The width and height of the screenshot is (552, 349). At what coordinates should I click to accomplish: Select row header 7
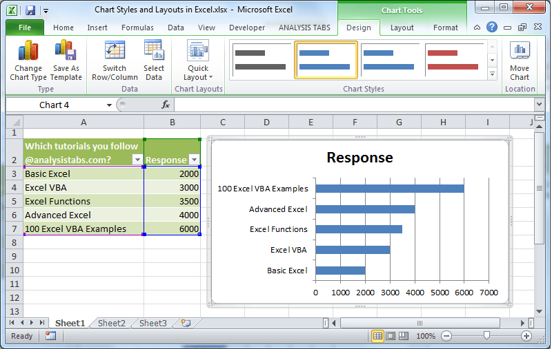pyautogui.click(x=14, y=229)
